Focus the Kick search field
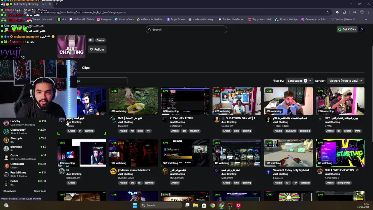 (x=186, y=29)
